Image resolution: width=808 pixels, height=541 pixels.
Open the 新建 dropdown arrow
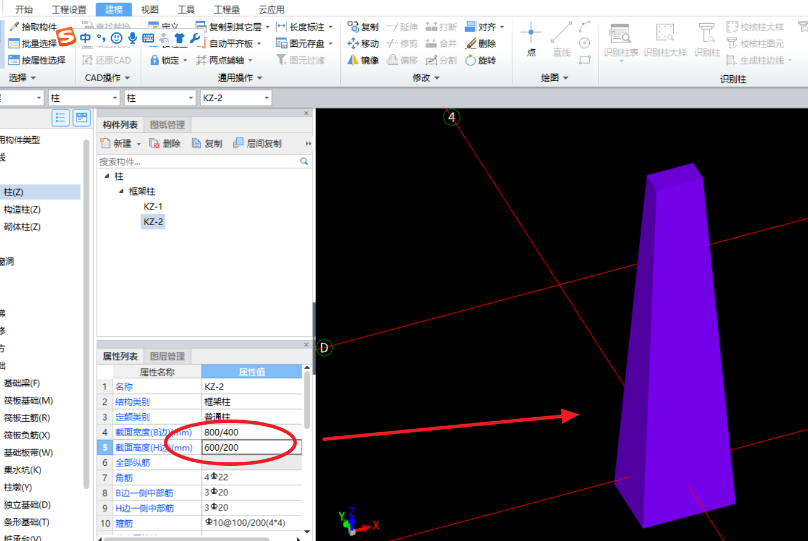[138, 144]
